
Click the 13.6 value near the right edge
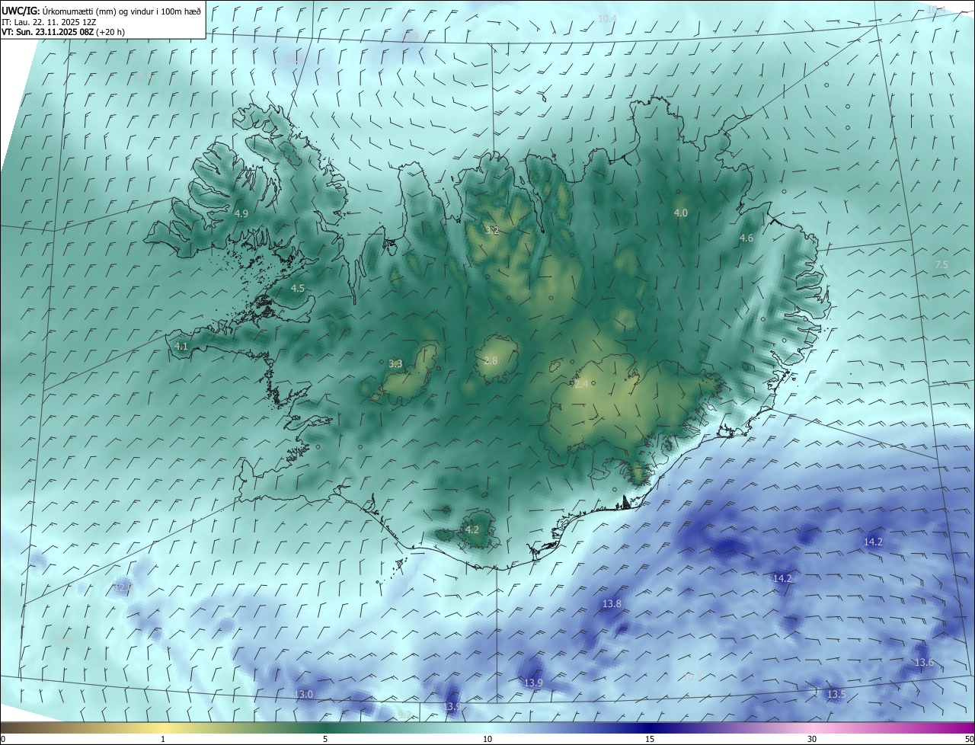[x=924, y=663]
